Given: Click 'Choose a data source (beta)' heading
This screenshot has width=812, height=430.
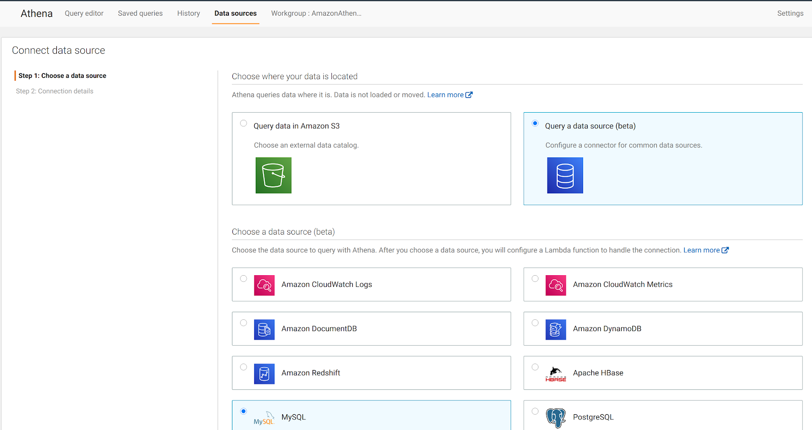Looking at the screenshot, I should point(283,232).
